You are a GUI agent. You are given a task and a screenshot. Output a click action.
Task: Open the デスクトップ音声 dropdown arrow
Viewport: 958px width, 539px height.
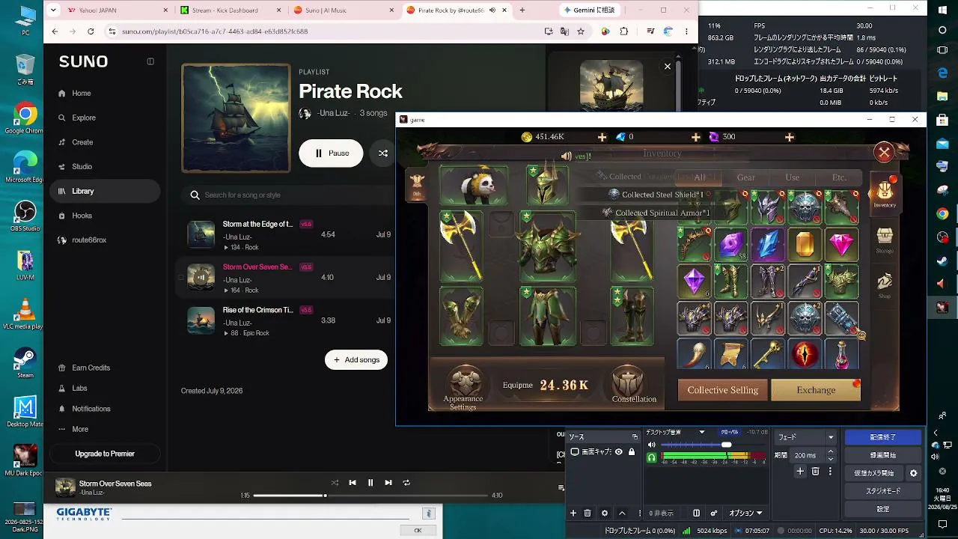[x=701, y=432]
